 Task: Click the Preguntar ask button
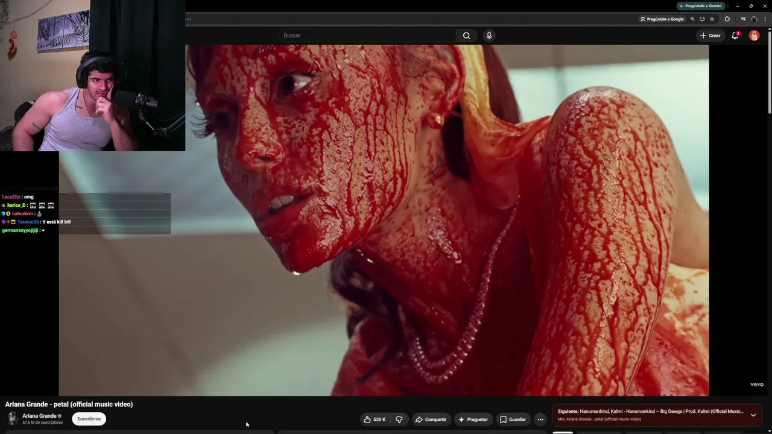473,420
